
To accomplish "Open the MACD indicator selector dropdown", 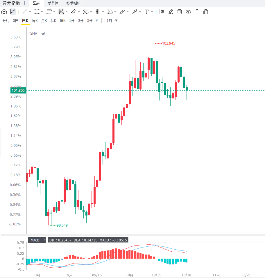I will click(37, 240).
